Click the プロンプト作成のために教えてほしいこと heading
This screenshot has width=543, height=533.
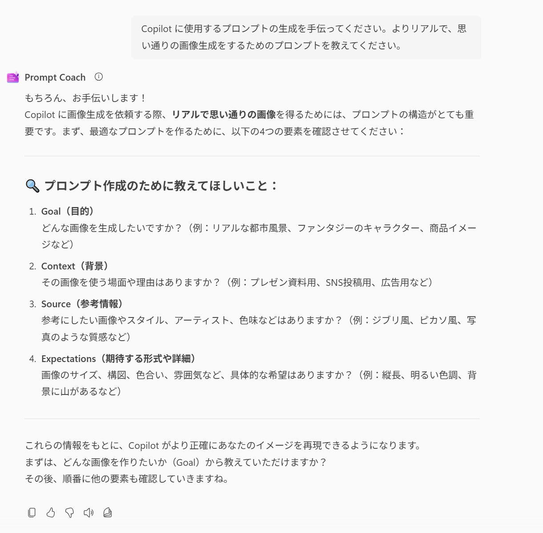(161, 186)
